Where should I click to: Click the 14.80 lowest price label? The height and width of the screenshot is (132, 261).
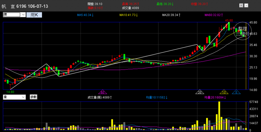tap(10, 92)
